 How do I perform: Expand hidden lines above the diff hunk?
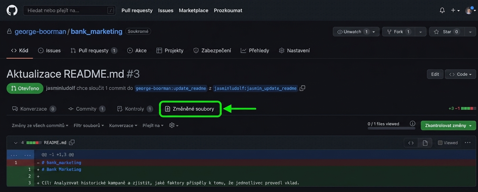coord(20,155)
